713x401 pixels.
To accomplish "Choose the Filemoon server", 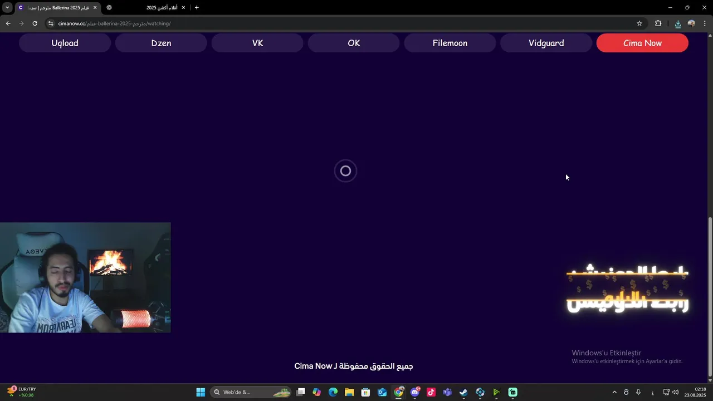I will point(450,43).
